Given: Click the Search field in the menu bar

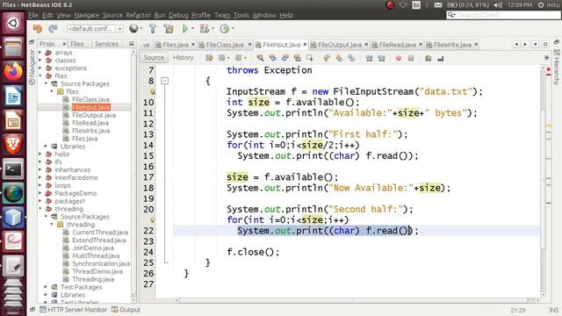Looking at the screenshot, I should [x=503, y=15].
